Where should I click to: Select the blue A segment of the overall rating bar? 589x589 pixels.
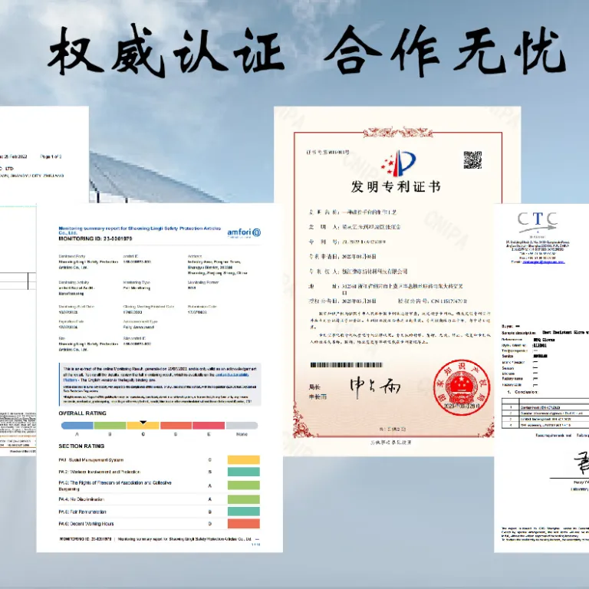click(77, 425)
